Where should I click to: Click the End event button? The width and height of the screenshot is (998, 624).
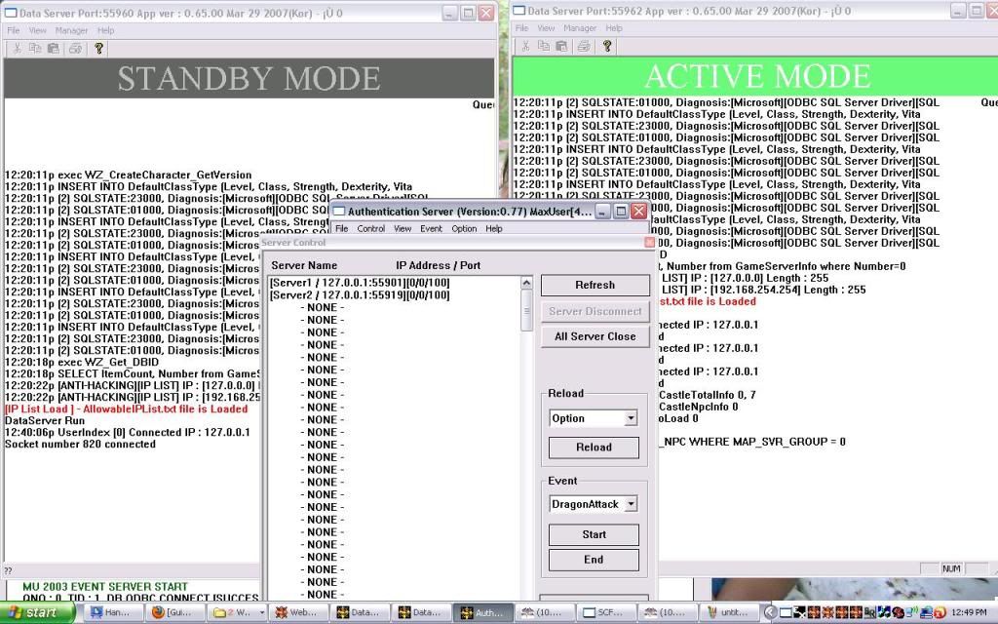point(594,560)
